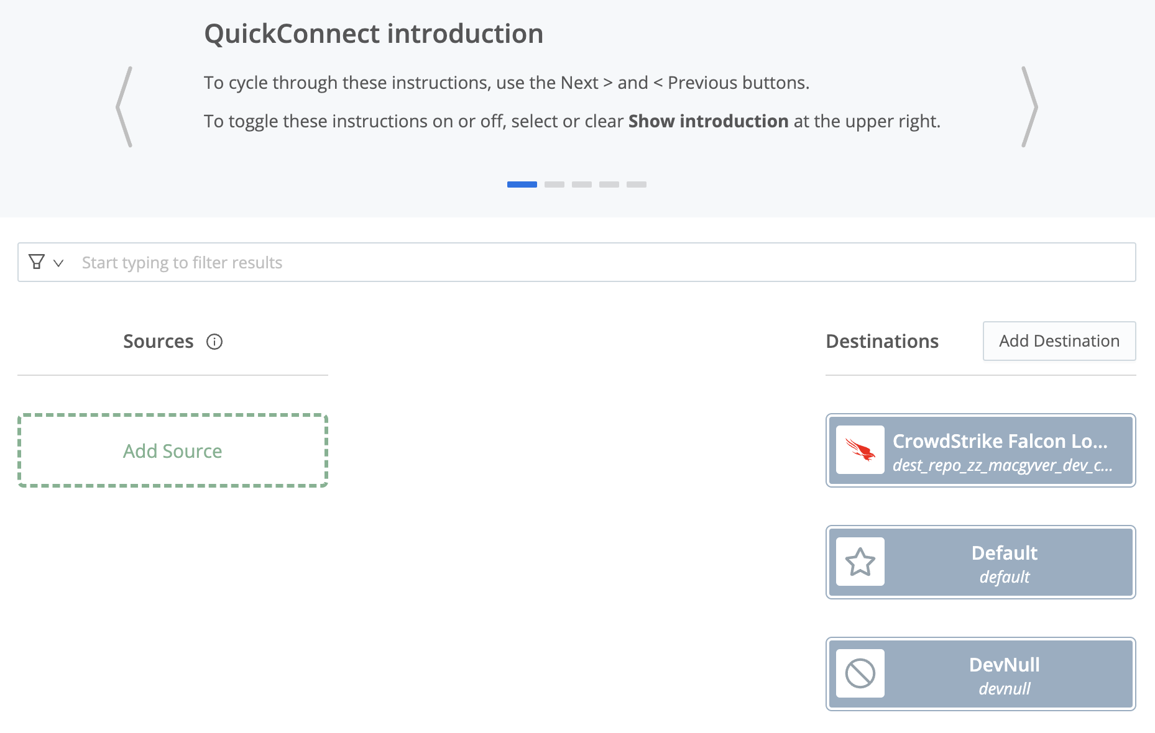Jump to first introduction page indicator

coord(522,184)
